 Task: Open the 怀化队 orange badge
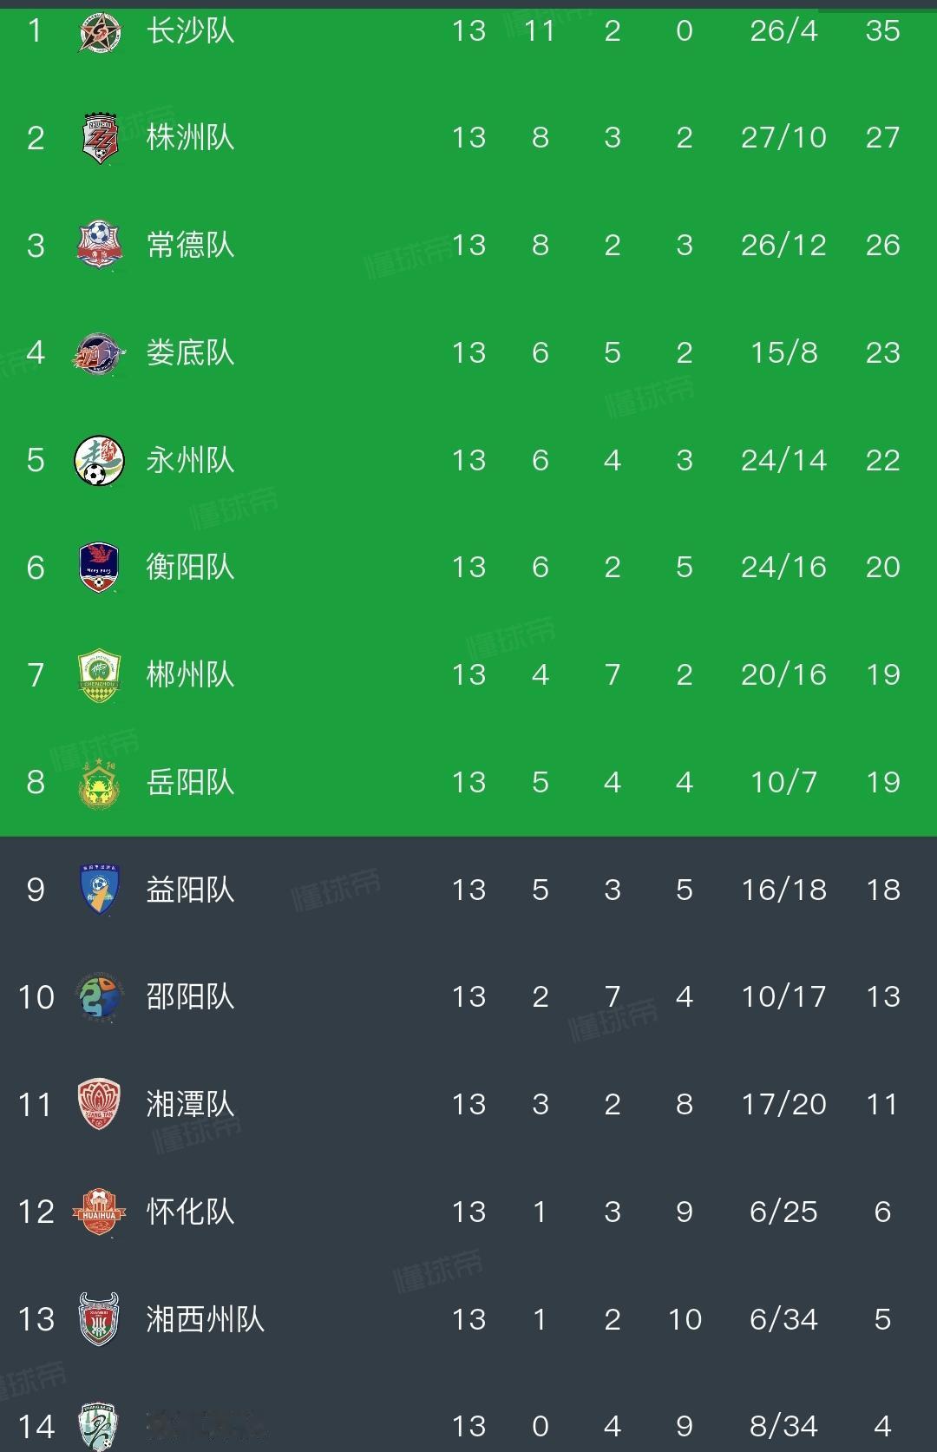tap(99, 1212)
